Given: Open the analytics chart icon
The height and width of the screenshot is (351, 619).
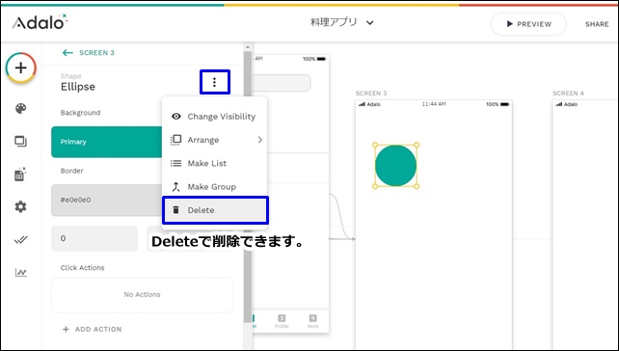Looking at the screenshot, I should [x=21, y=273].
